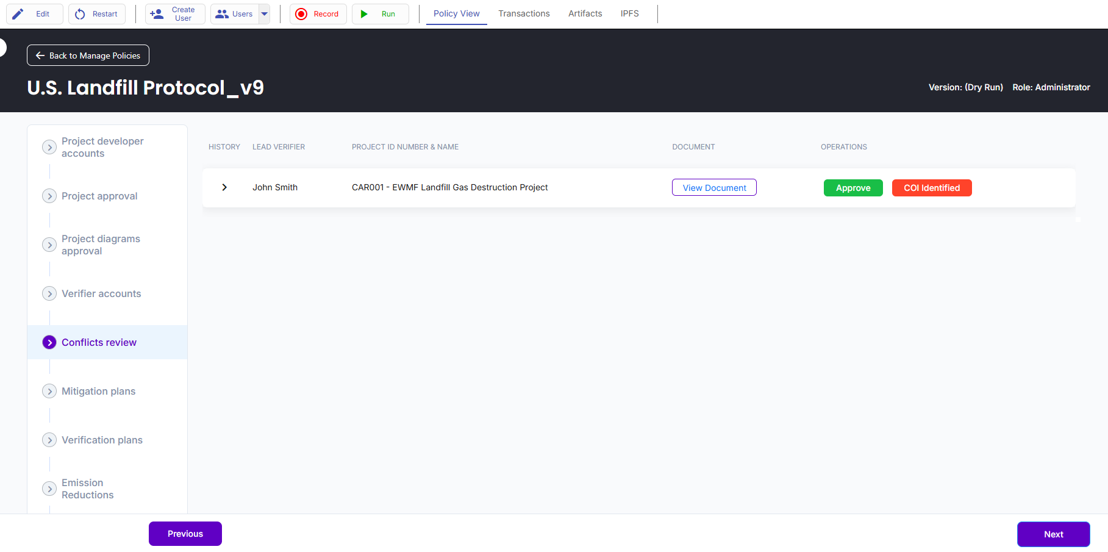Viewport: 1108px width, 552px height.
Task: Select the IPFS tab
Action: [629, 13]
